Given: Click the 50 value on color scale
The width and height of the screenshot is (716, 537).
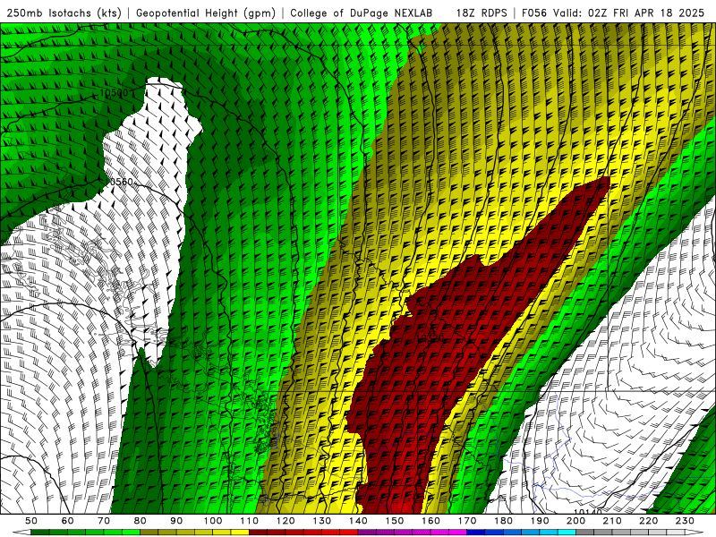Looking at the screenshot, I should click(31, 521).
